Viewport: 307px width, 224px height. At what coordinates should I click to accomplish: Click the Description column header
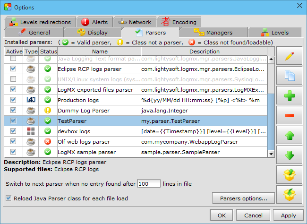pyautogui.click(x=204, y=52)
